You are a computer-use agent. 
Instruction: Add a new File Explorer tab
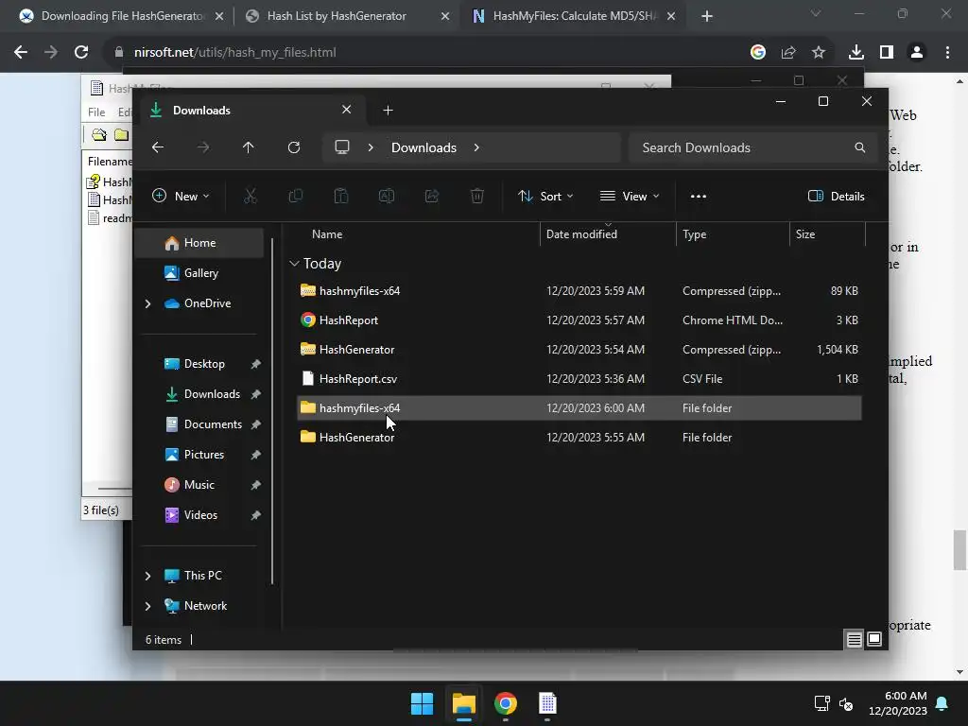[x=388, y=111]
